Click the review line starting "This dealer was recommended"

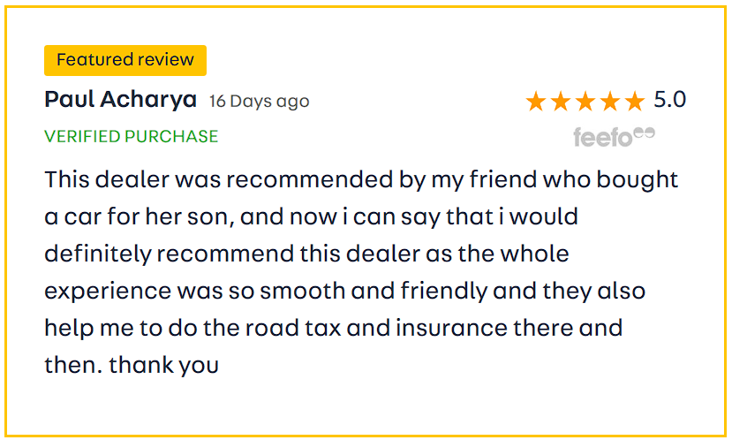[x=361, y=179]
